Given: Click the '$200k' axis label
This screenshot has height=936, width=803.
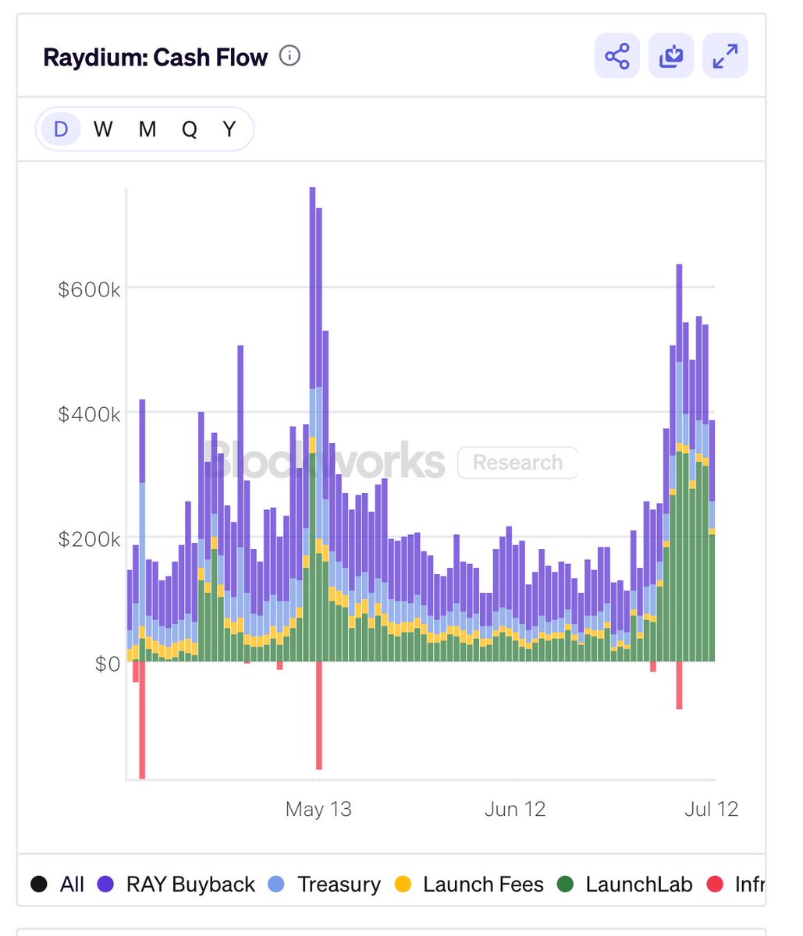Looking at the screenshot, I should coord(89,539).
